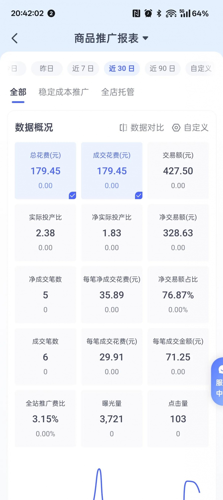Tap the alarm clock status icon
This screenshot has width=223, height=500.
148,13
